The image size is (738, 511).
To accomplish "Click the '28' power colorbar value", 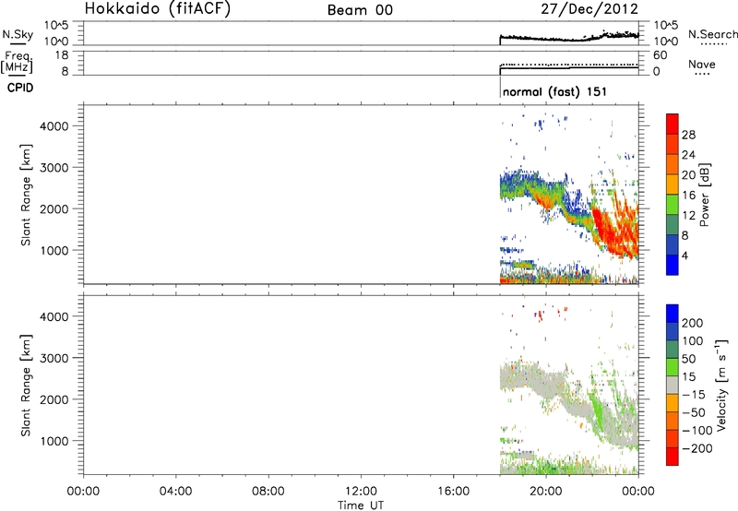I will [x=688, y=135].
